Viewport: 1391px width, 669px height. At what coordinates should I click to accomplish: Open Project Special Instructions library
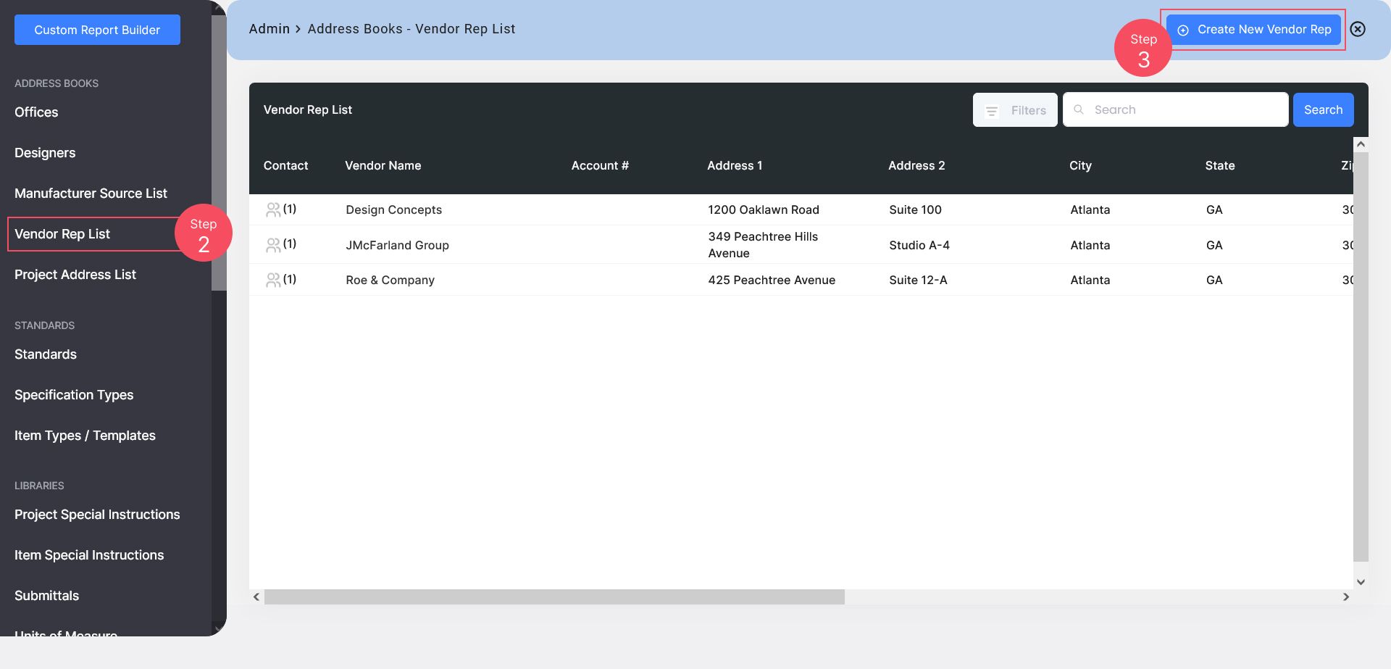tap(97, 515)
